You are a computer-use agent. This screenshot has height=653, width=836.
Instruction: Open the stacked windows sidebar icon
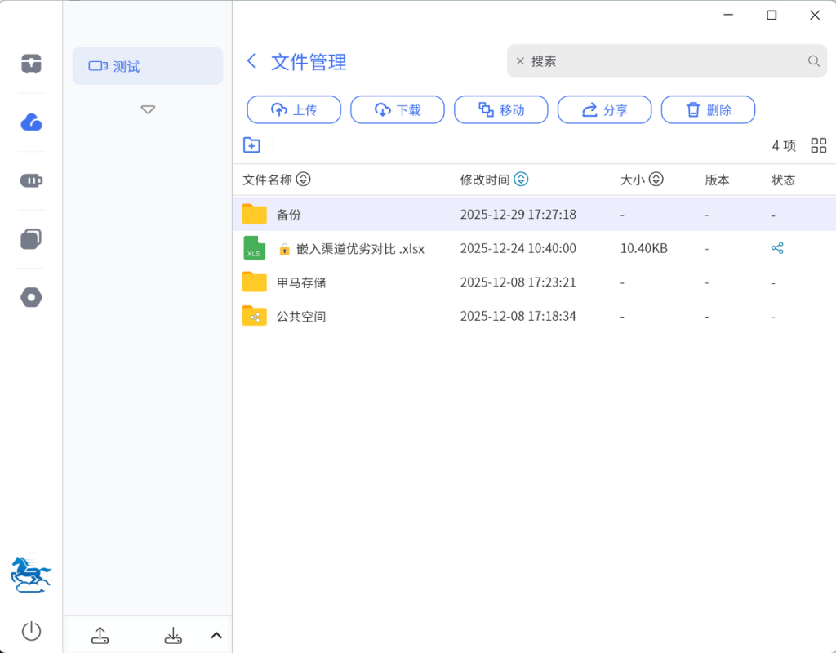pyautogui.click(x=31, y=239)
